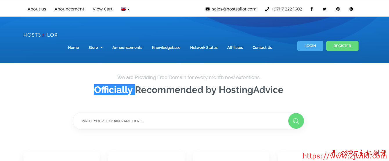This screenshot has height=161, width=389.
Task: Open the Google Plus social icon
Action: coord(351,9)
